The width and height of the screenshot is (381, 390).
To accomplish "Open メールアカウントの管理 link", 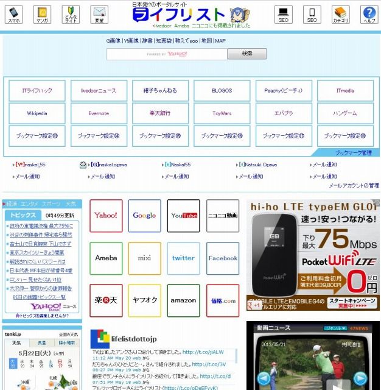I will point(354,185).
